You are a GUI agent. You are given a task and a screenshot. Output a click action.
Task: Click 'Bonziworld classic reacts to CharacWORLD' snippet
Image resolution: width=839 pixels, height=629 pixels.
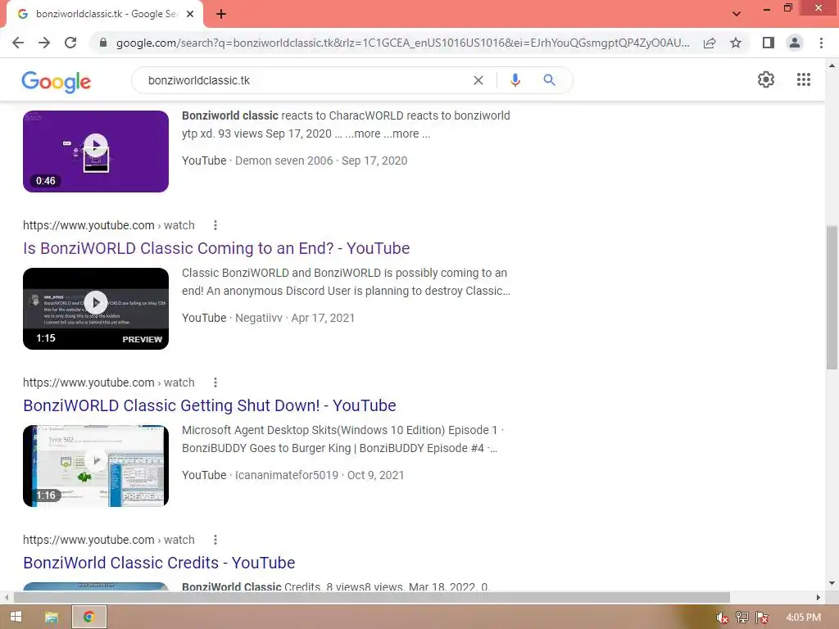coord(346,124)
